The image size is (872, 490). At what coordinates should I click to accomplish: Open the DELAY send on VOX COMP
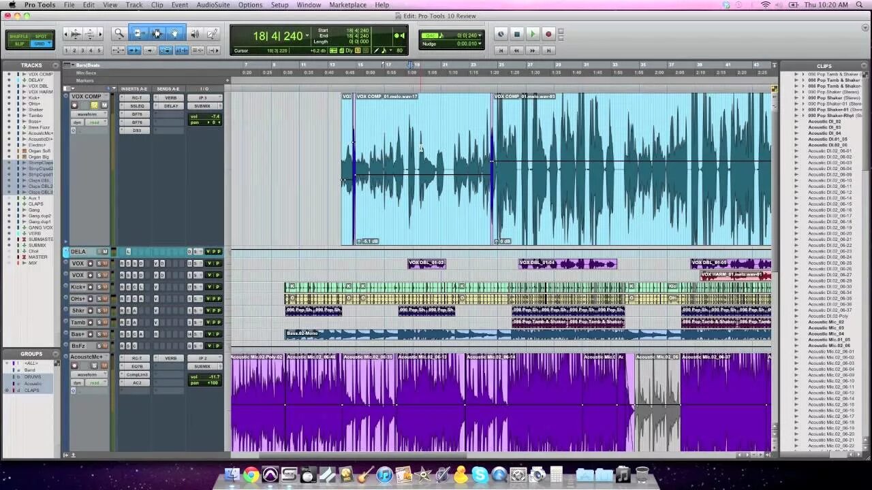pos(171,105)
